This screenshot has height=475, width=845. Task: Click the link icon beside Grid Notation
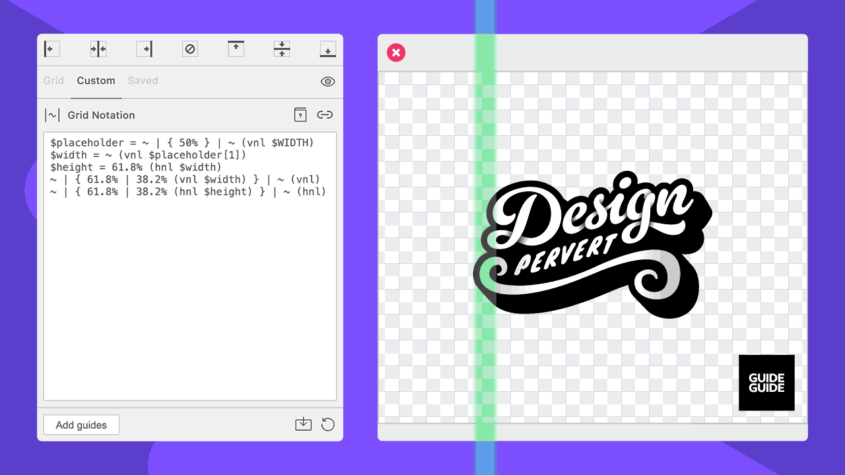point(324,115)
